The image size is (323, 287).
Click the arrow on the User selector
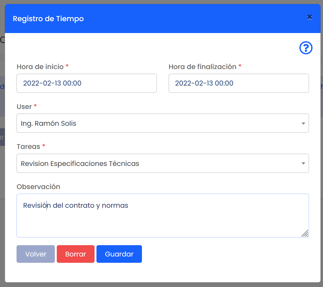click(x=303, y=124)
